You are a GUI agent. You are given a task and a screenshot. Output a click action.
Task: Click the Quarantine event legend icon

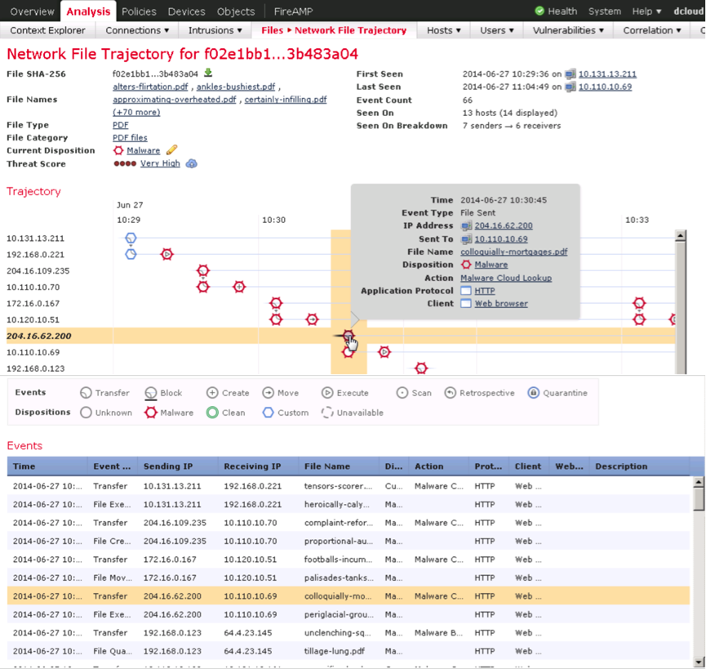[533, 393]
